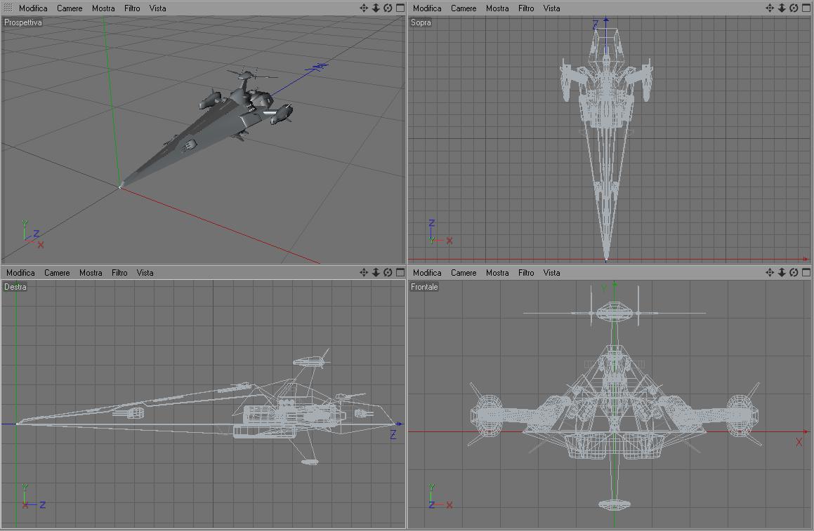Open Vista menu in Prospettiva viewport
The width and height of the screenshot is (814, 531).
[x=157, y=8]
